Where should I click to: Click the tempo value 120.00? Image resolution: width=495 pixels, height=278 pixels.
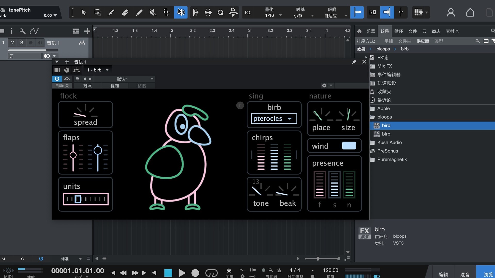(331, 270)
